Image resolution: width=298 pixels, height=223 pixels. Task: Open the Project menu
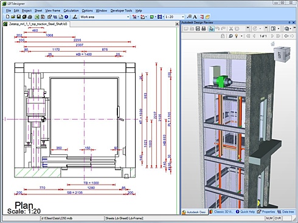[x=27, y=10]
